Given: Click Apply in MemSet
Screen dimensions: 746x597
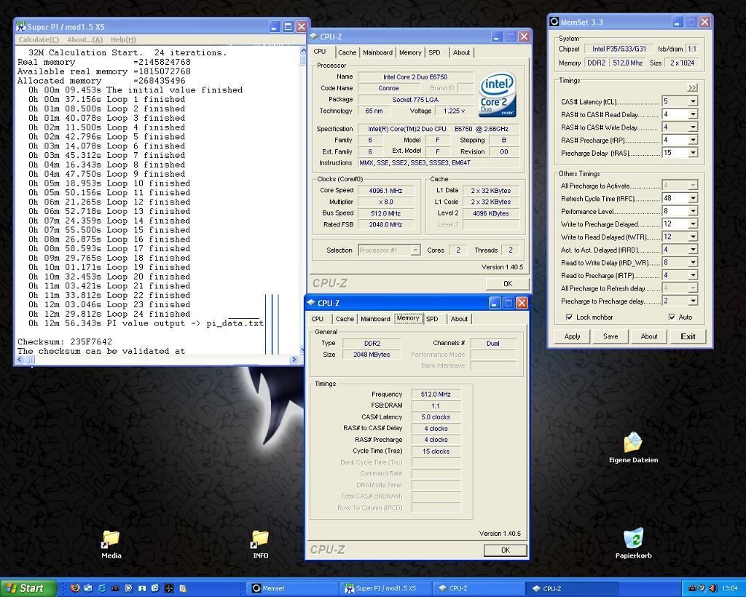Looking at the screenshot, I should [x=572, y=336].
